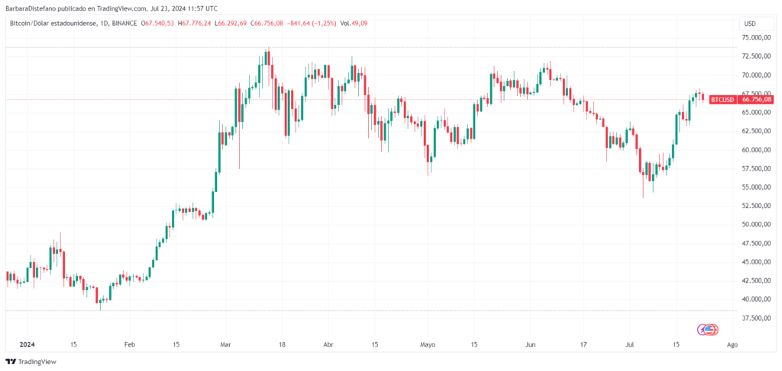Click the 37.500,00 price axis label
This screenshot has width=782, height=371.
[x=758, y=318]
